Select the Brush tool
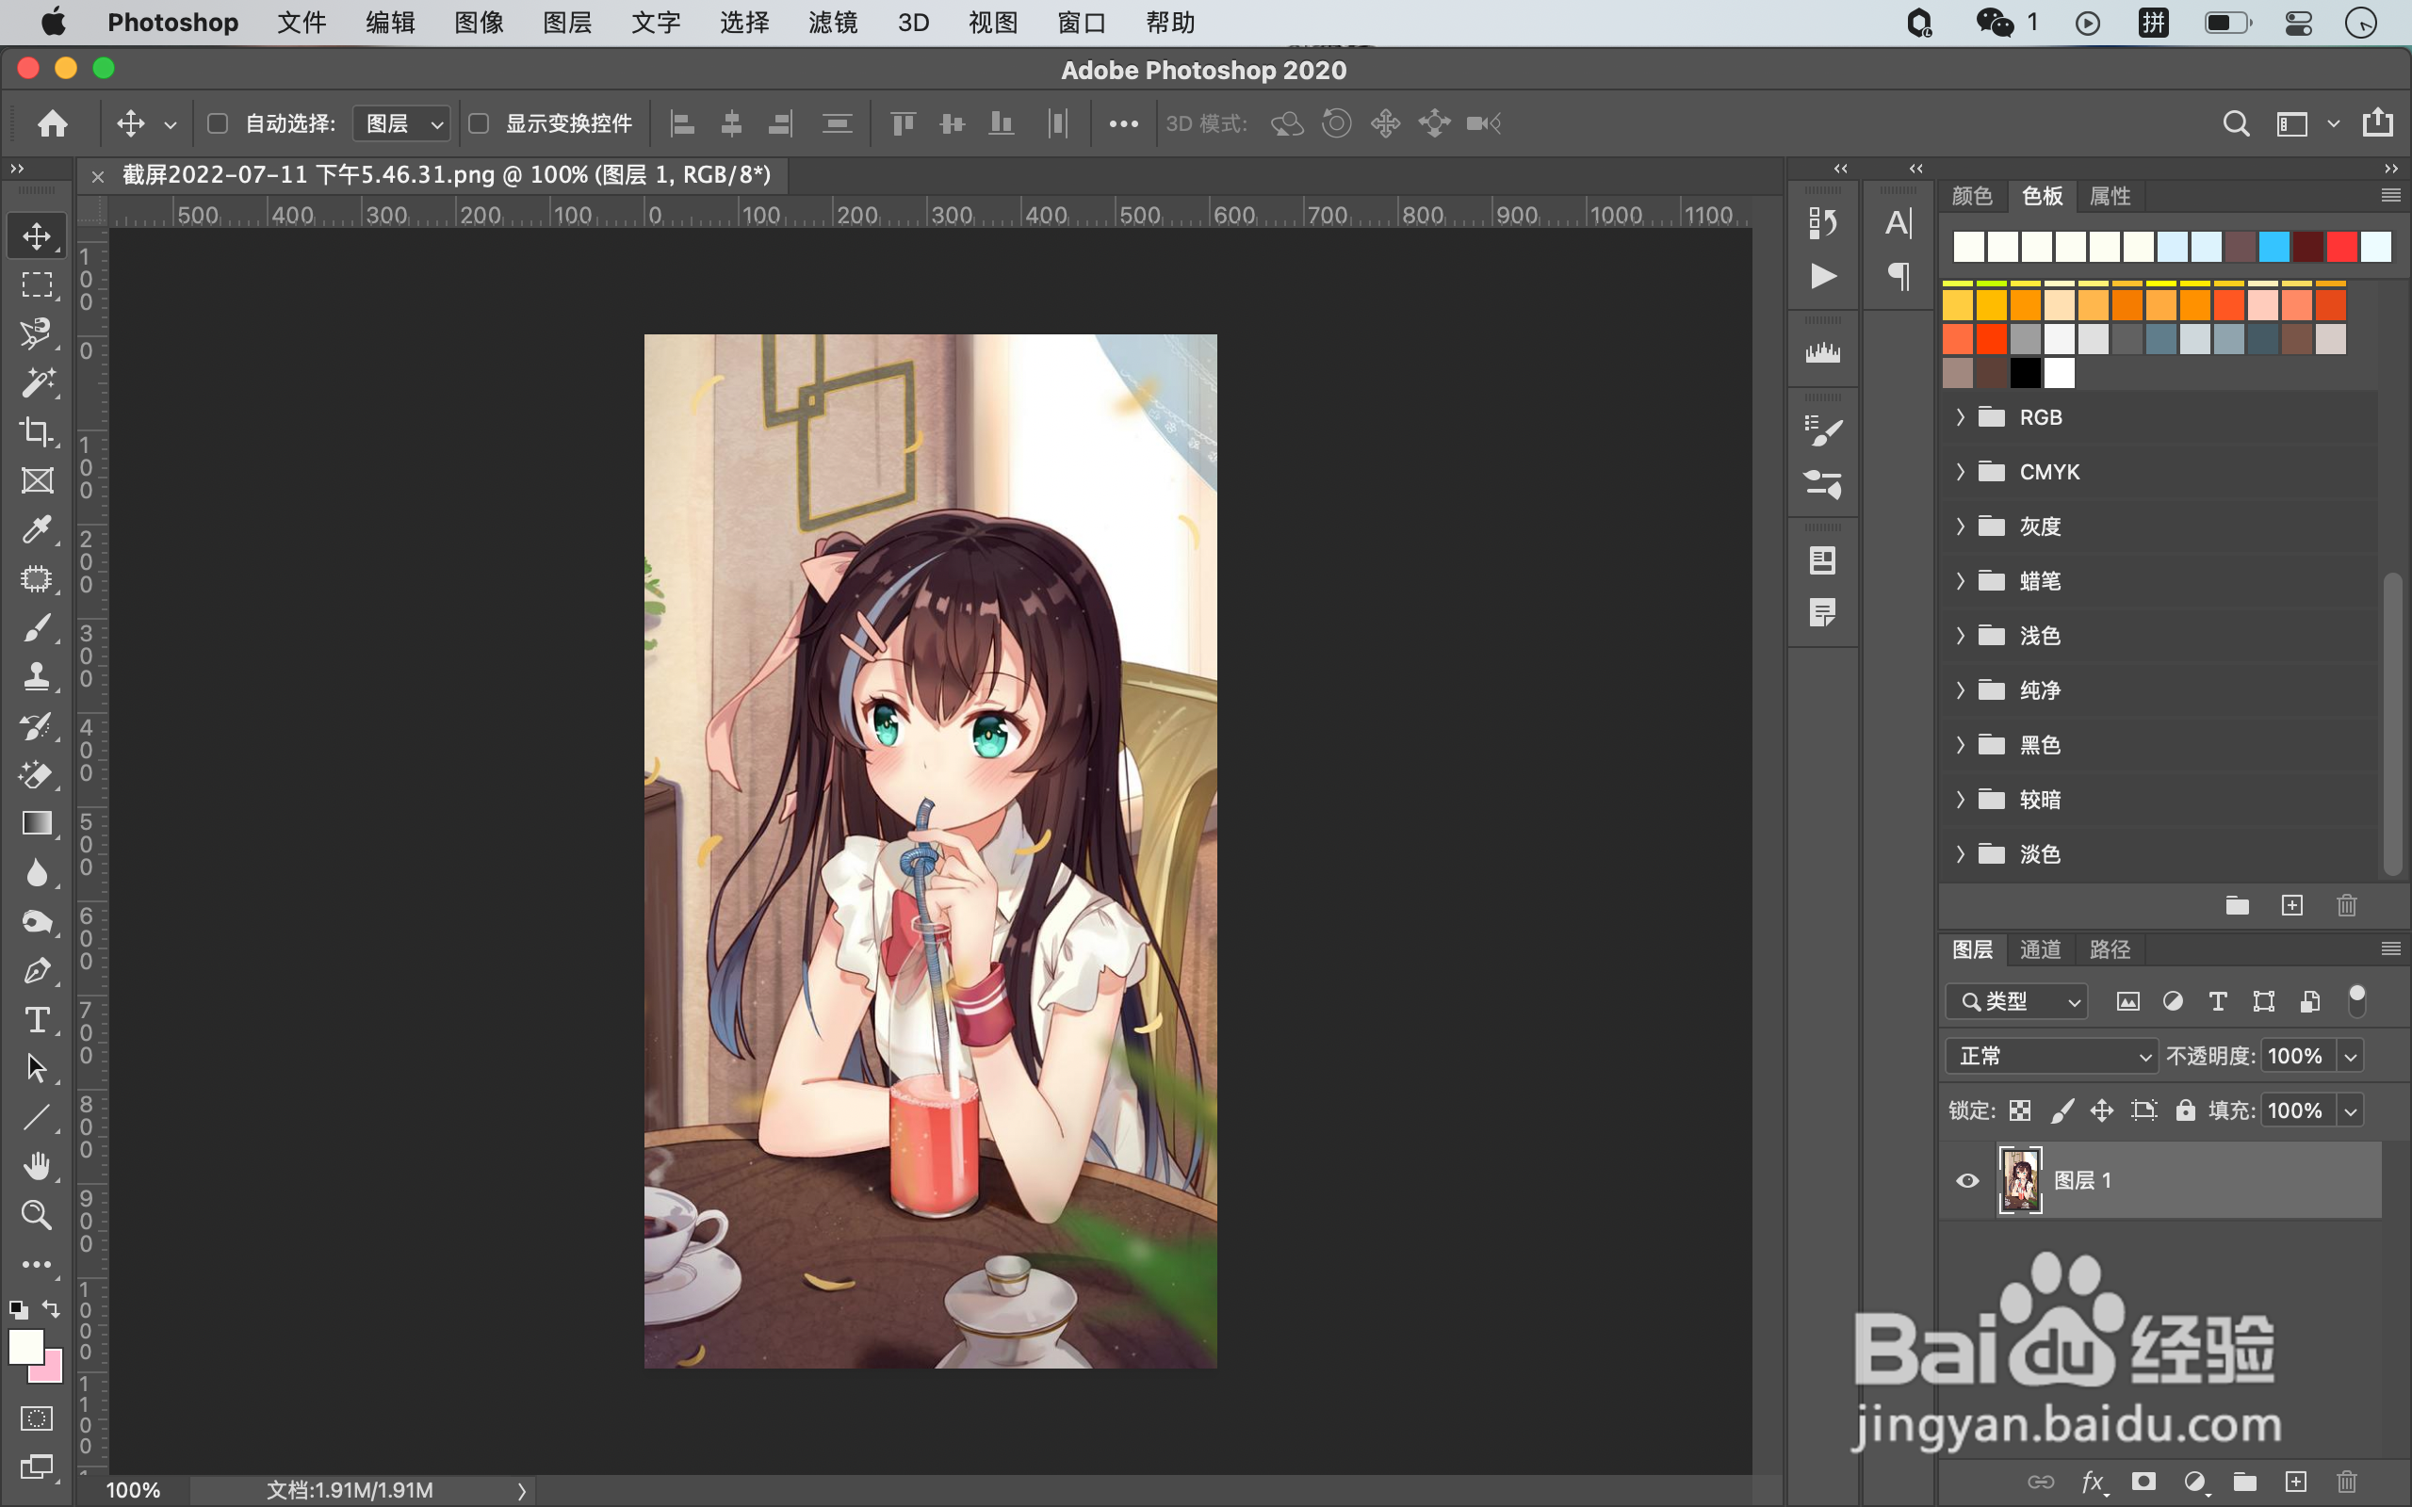Screen dimensions: 2412x1507 click(x=38, y=628)
